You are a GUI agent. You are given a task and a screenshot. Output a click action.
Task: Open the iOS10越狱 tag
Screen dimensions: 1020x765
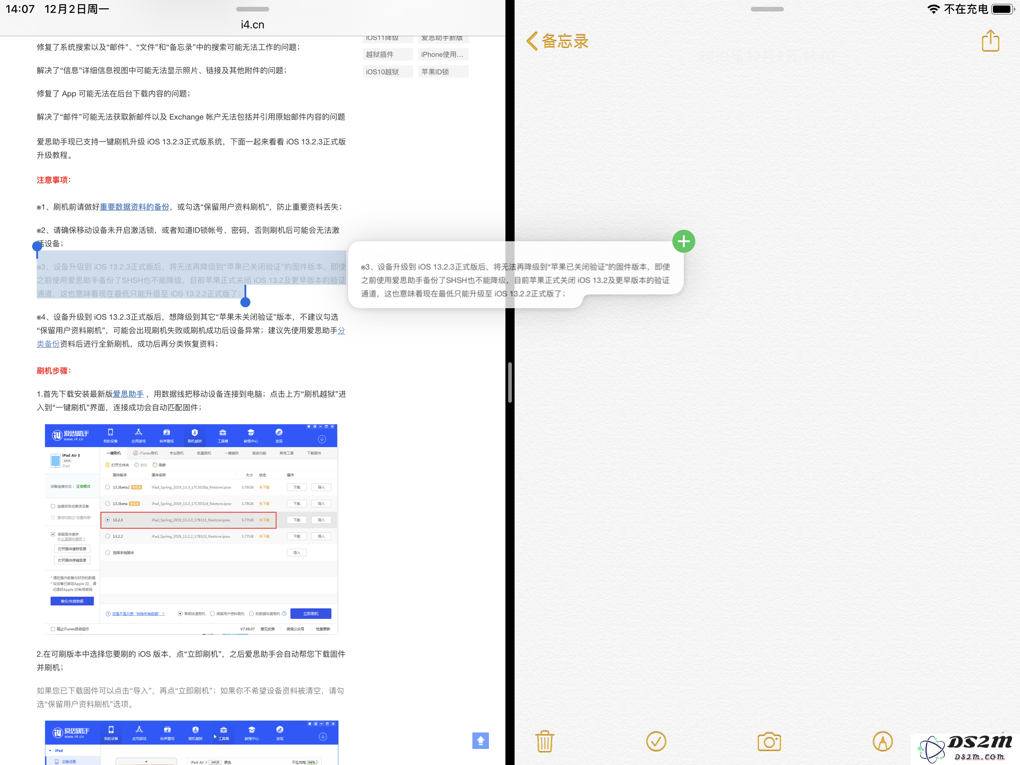pos(388,72)
